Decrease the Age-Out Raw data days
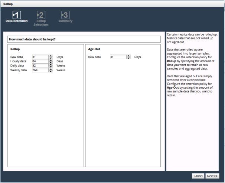The width and height of the screenshot is (225, 183). click(x=129, y=58)
